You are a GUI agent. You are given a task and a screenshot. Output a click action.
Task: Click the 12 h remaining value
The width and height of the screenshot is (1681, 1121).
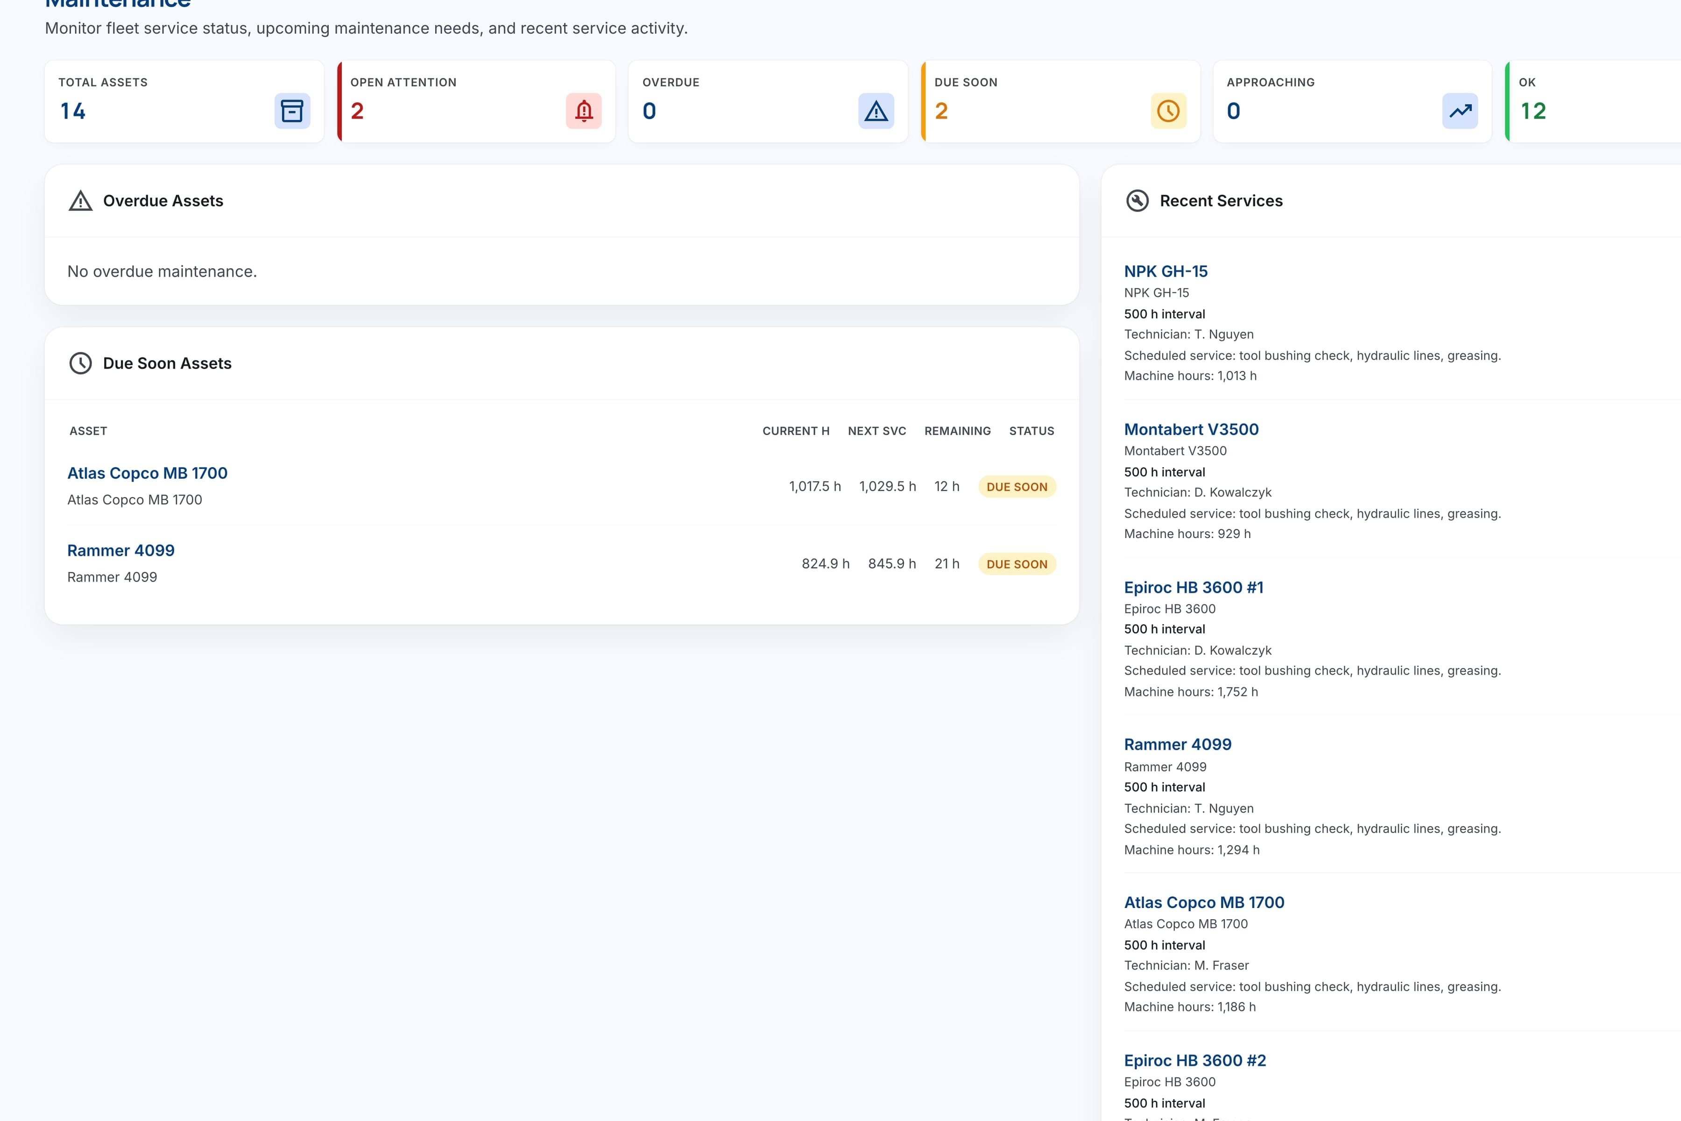click(x=947, y=486)
